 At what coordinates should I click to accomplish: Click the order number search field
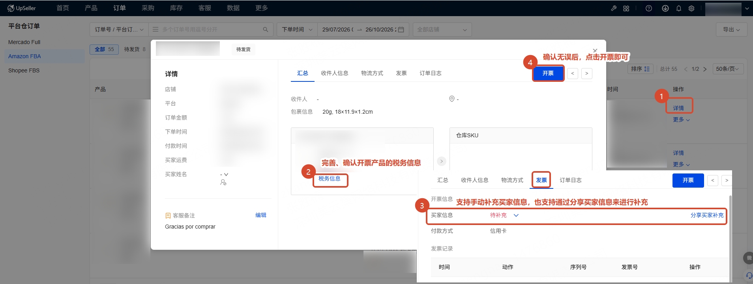(x=211, y=30)
